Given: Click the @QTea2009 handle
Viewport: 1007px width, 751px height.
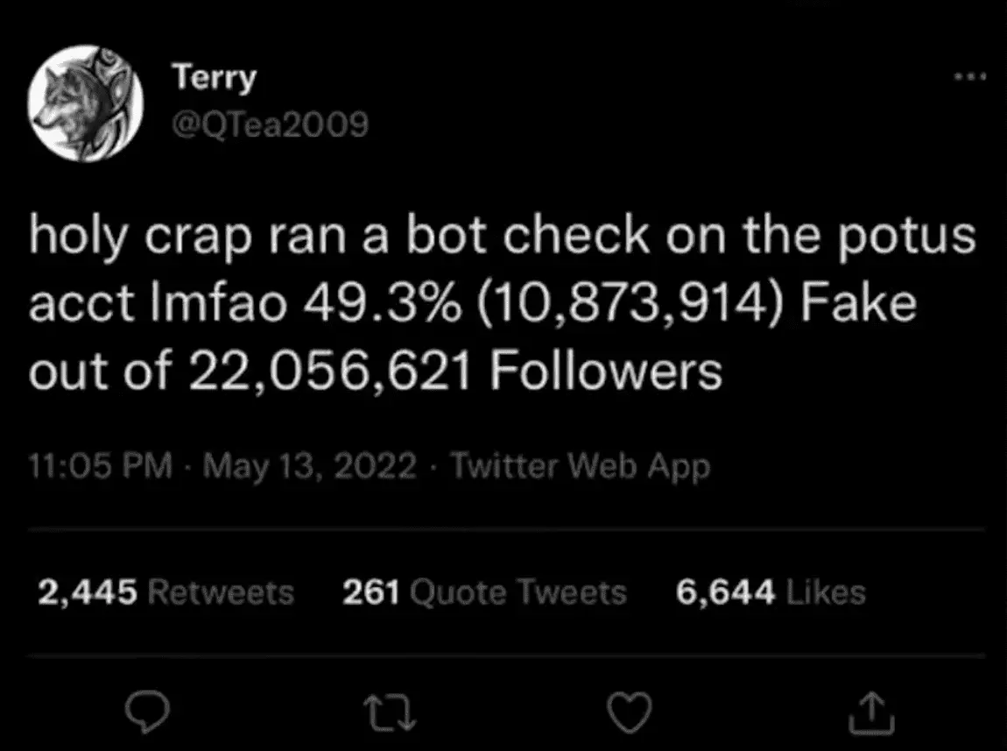Looking at the screenshot, I should click(x=269, y=127).
